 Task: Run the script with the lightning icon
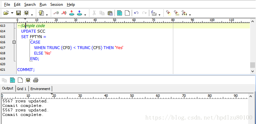point(41,13)
